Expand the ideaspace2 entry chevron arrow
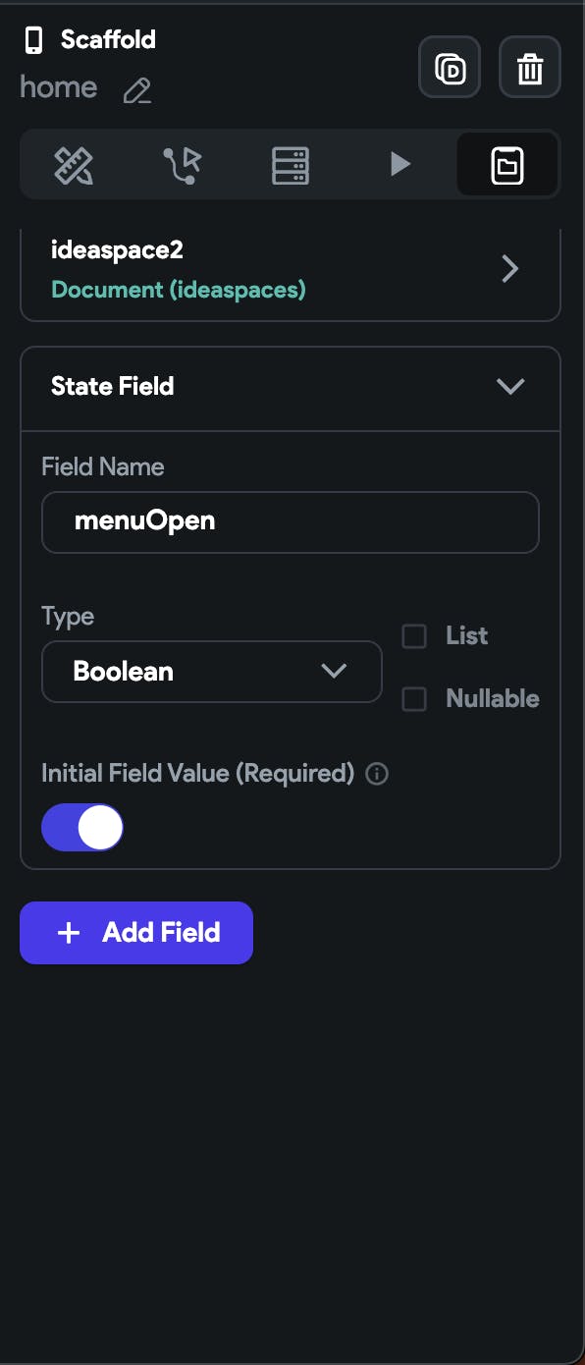 [x=509, y=269]
